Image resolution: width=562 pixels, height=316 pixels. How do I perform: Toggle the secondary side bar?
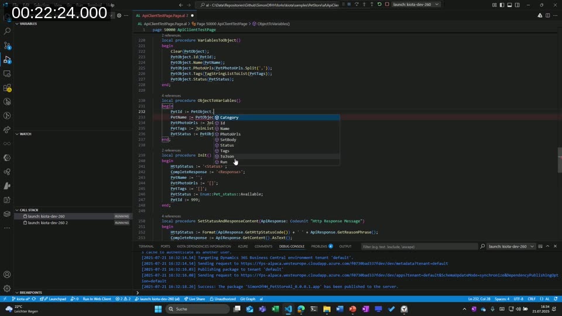click(517, 5)
